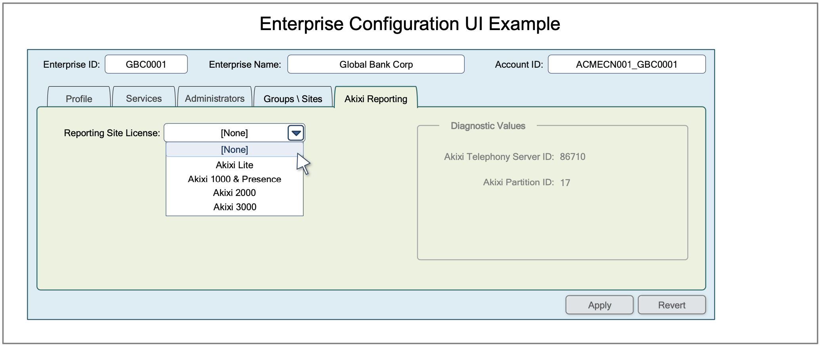Switch to the Profile tab
Viewport: 820px width, 346px height.
[79, 99]
